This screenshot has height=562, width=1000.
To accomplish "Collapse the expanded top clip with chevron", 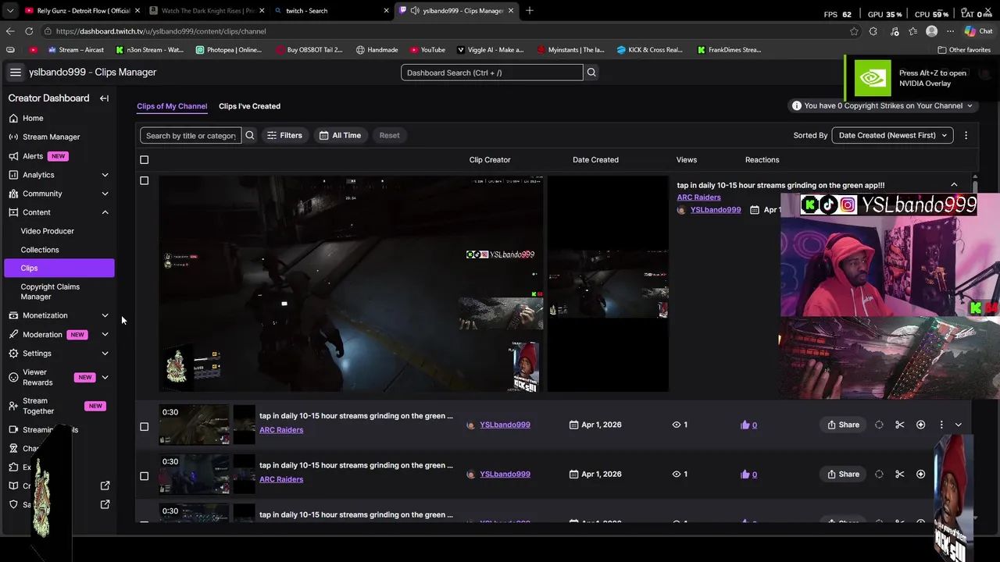I will coord(954,185).
